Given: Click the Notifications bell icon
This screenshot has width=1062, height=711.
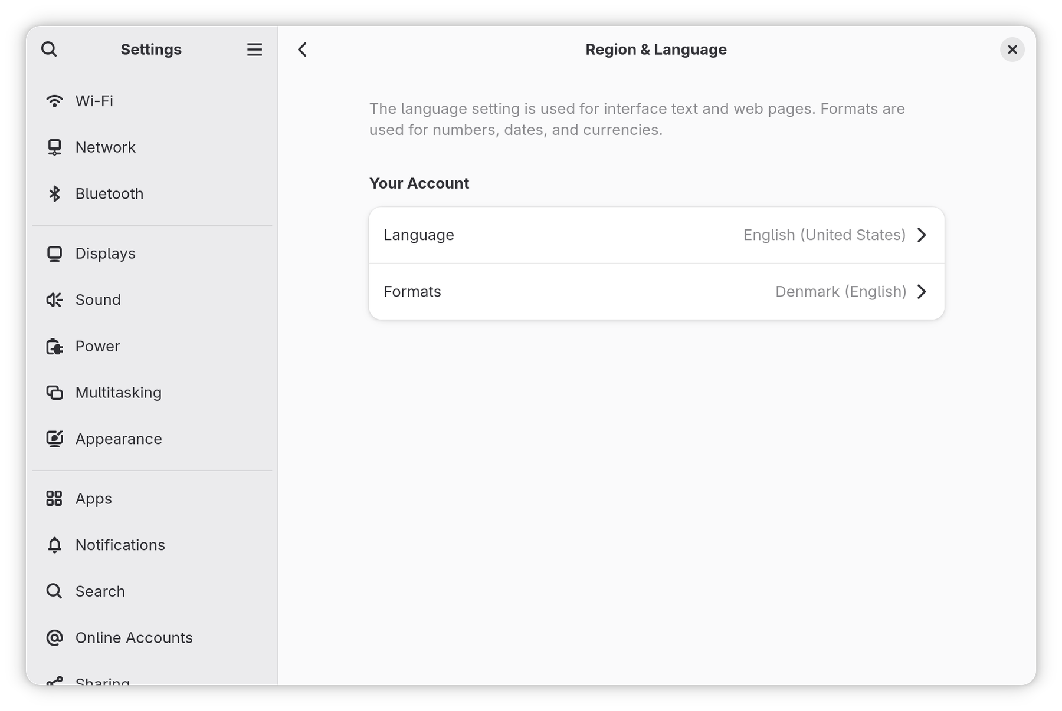Looking at the screenshot, I should 55,545.
